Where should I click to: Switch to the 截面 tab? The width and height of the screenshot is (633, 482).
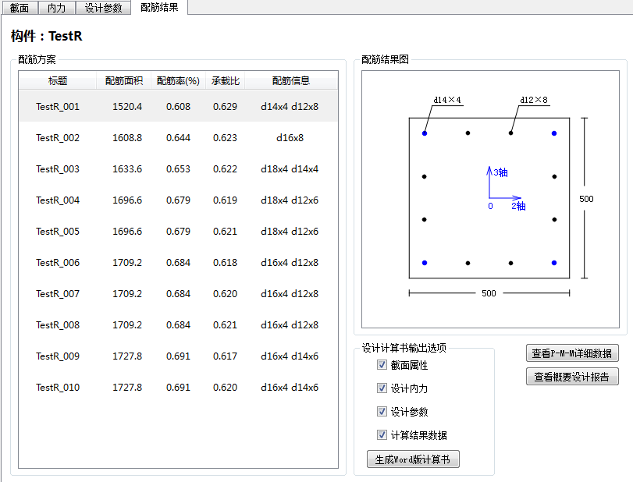point(19,8)
